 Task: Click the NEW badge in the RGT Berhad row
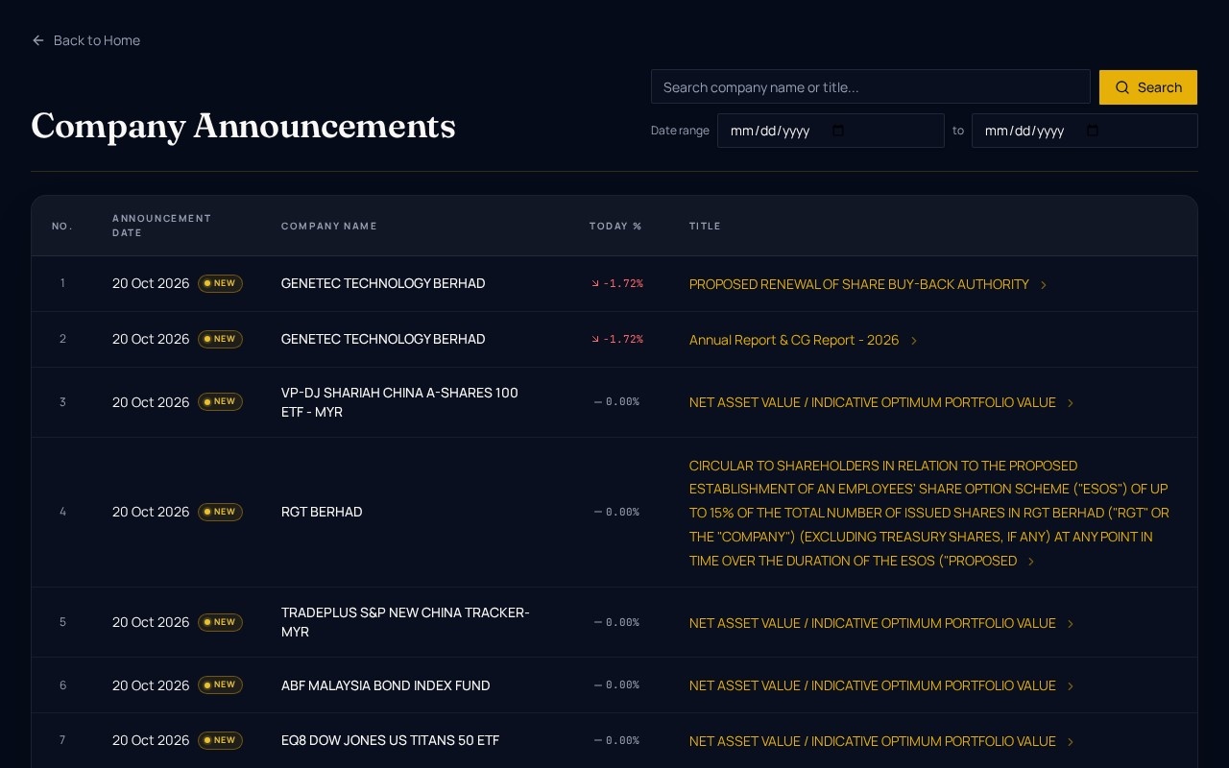pyautogui.click(x=220, y=512)
